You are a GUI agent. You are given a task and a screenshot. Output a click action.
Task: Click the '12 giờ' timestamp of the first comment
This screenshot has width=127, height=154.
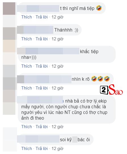pos(58,17)
